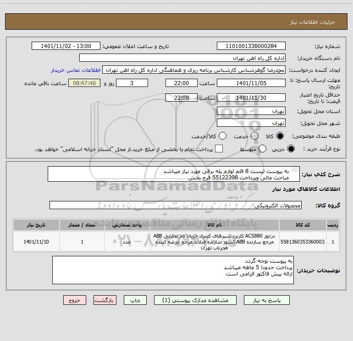
Task: Click the need date cell 1401/11/10
Action: tap(36, 242)
